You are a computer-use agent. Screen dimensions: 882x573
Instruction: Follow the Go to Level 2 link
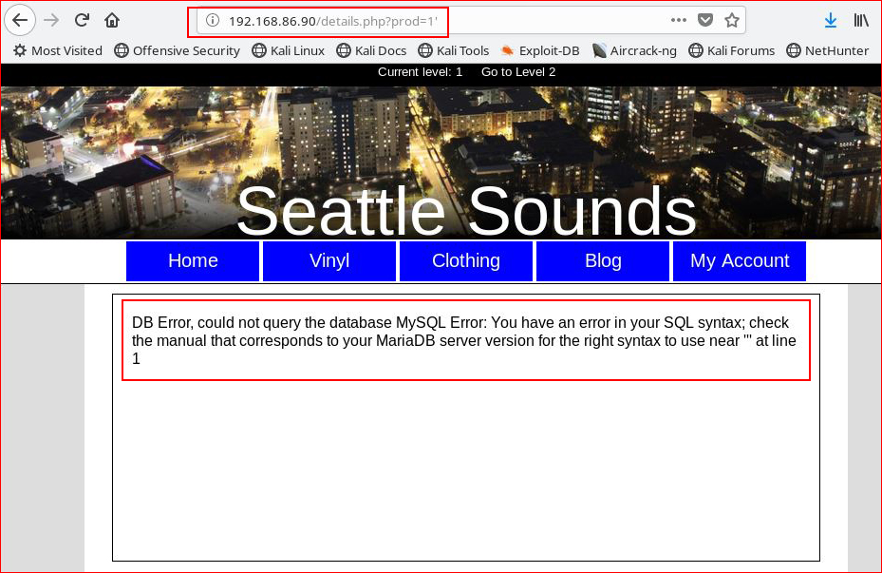click(518, 72)
